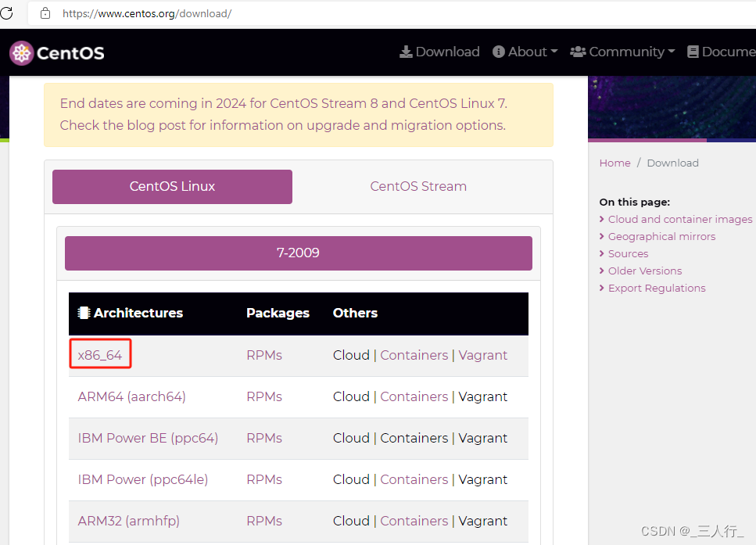
Task: Click the browser reload icon
Action: [6, 13]
